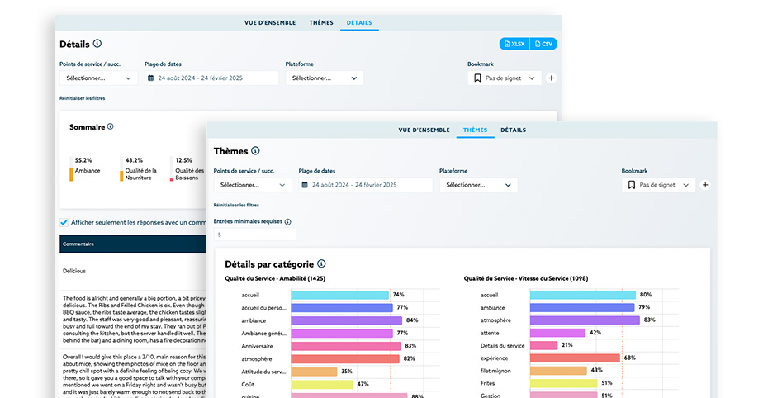Click bookmark icon in Détails window
This screenshot has height=398, width=768.
[x=477, y=78]
